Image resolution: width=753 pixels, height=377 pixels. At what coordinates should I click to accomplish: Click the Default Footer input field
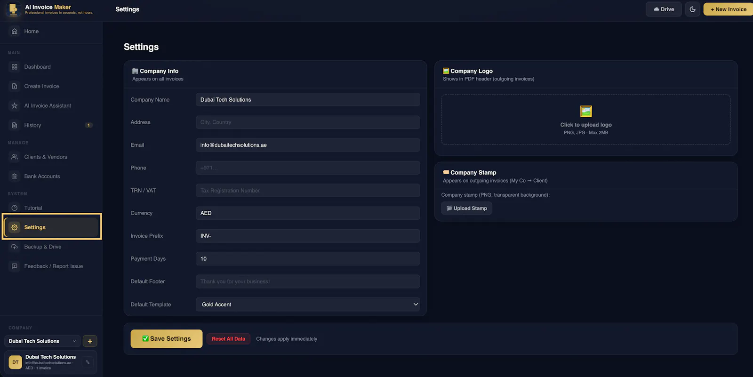(x=308, y=281)
